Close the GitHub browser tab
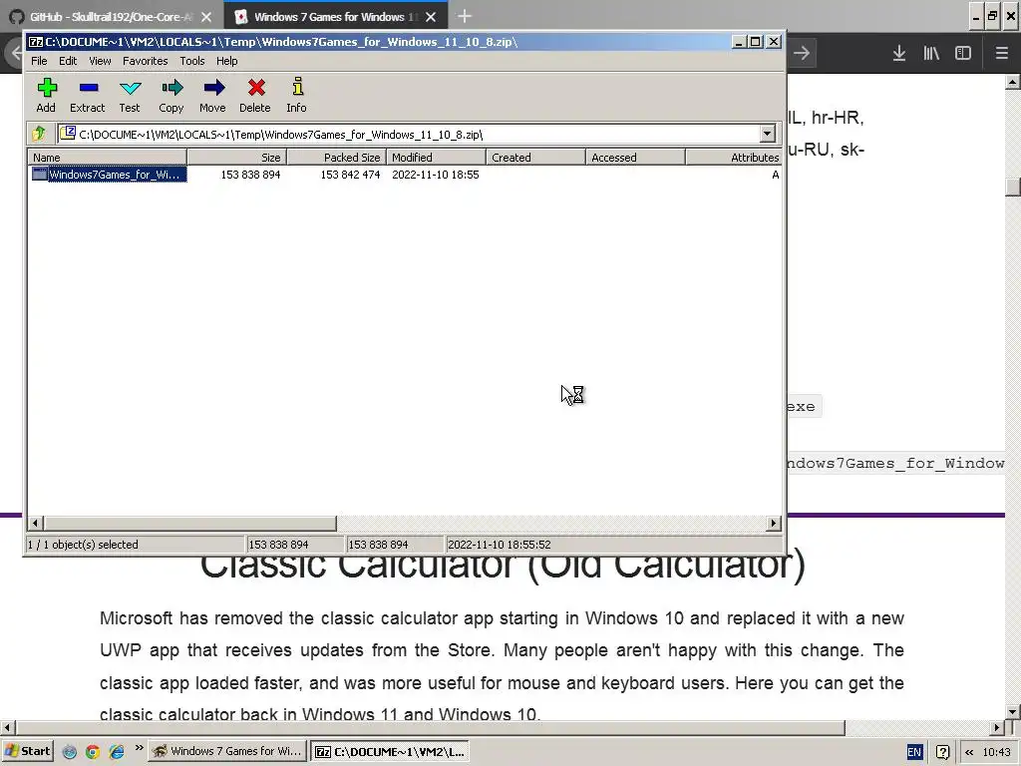Image resolution: width=1021 pixels, height=766 pixels. tap(206, 17)
